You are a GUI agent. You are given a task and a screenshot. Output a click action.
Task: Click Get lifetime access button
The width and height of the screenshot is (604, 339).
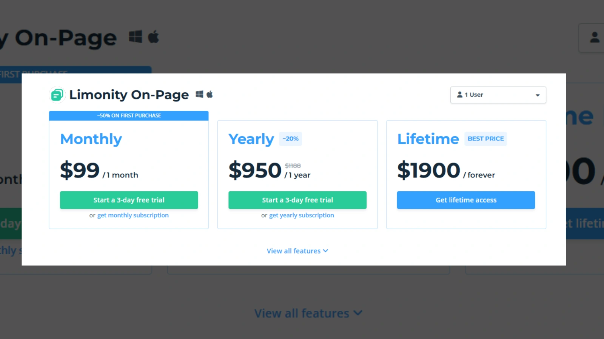tap(466, 200)
